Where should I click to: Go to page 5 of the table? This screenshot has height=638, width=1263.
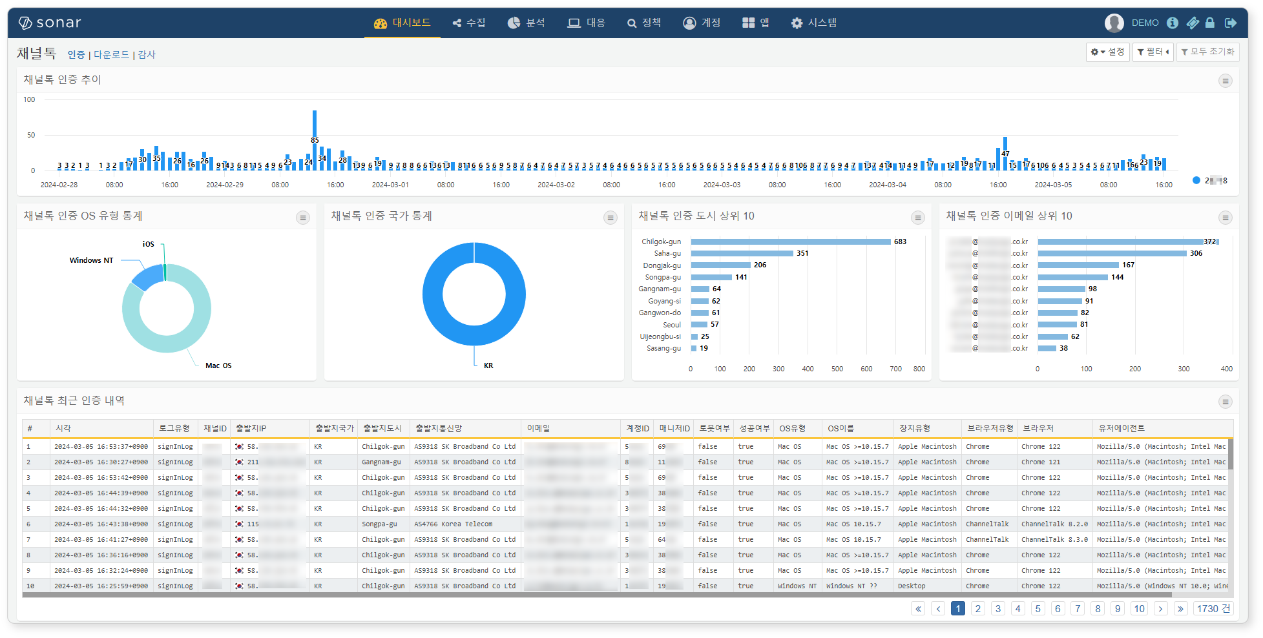(1038, 608)
